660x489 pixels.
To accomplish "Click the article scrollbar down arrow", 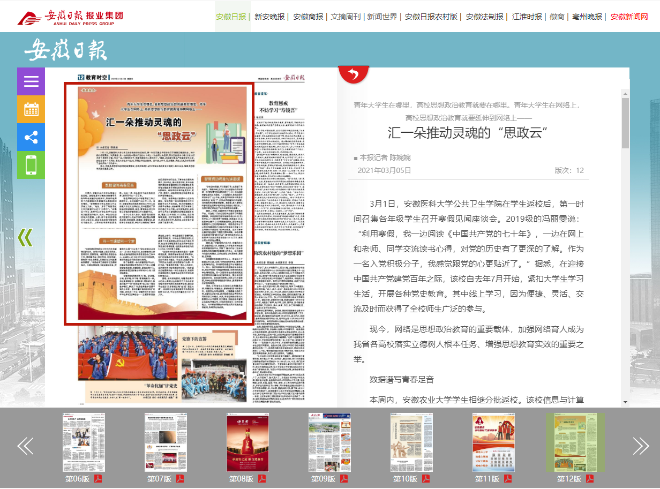I will tap(625, 402).
